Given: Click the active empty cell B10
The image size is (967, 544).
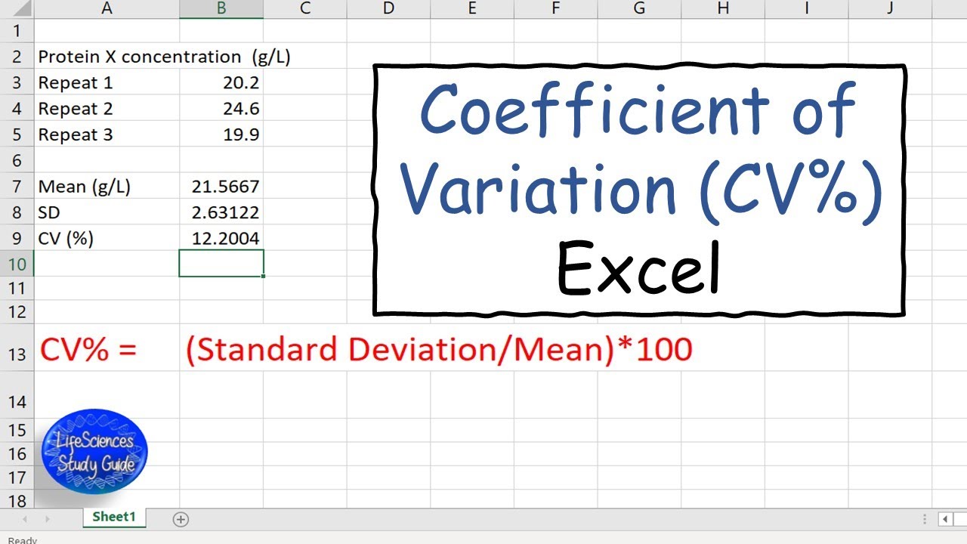Looking at the screenshot, I should pos(221,264).
